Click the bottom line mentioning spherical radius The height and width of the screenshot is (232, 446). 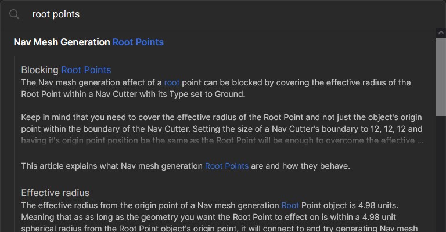pyautogui.click(x=220, y=228)
